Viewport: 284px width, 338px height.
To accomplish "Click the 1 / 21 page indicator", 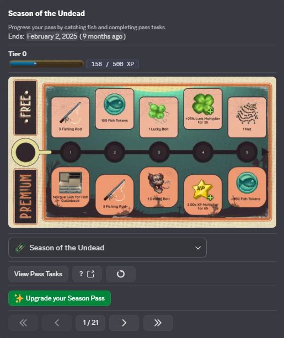I will point(90,323).
